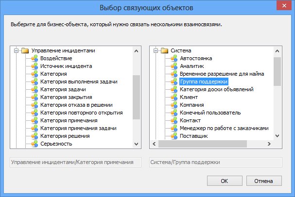Viewport: 295px width, 197px height.
Task: Select Категория доски объявлений
Action: tap(217, 89)
